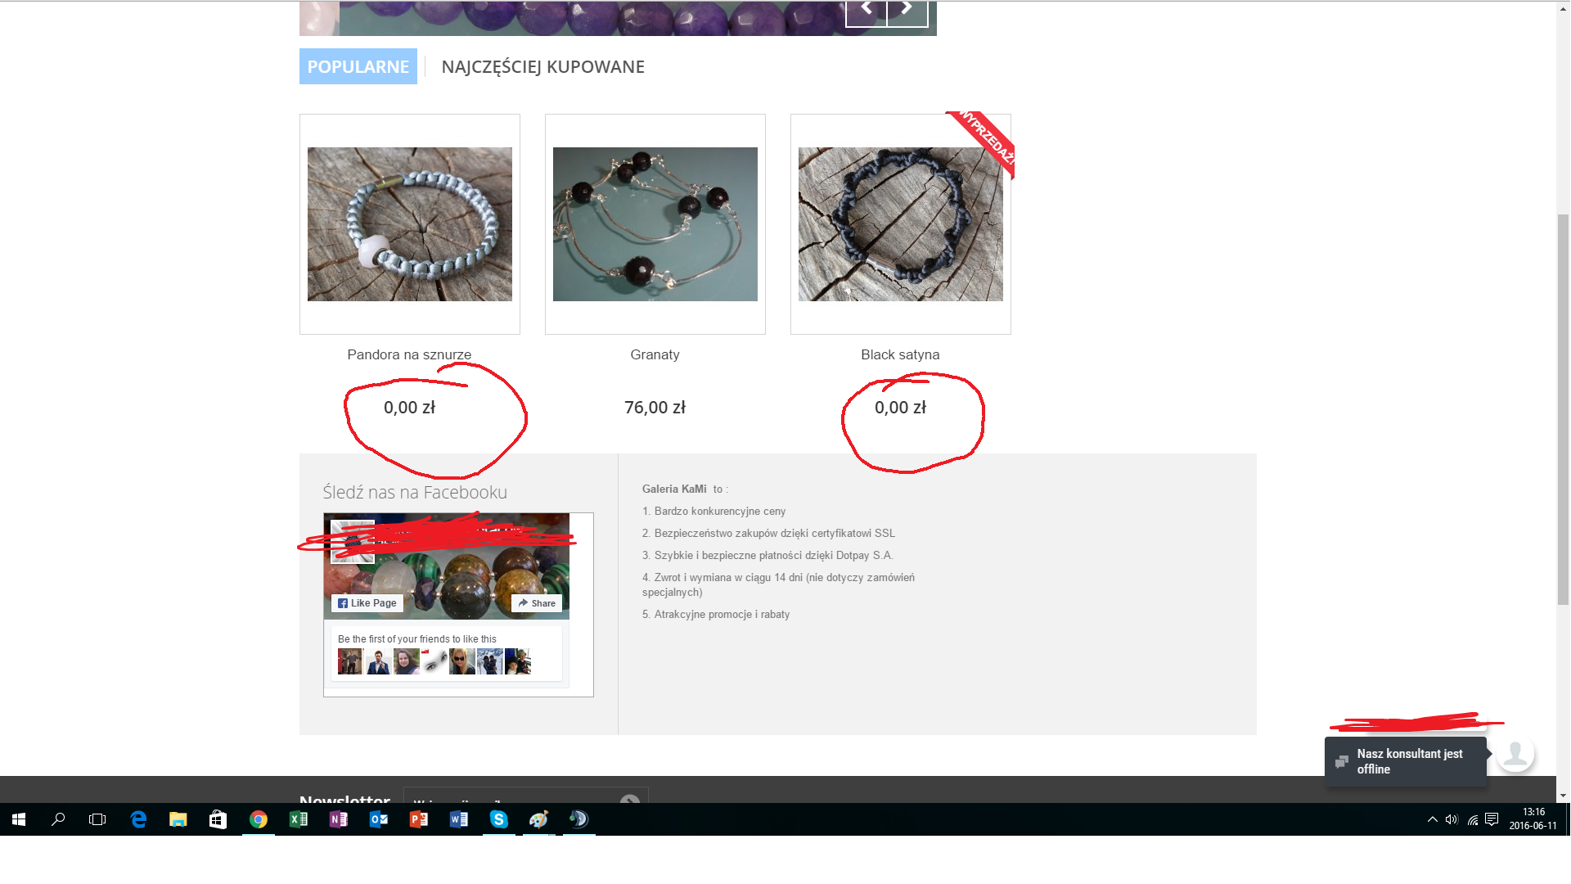
Task: Switch to NAJCZĘŚCIEJ KUPOWANE tab
Action: click(x=542, y=67)
